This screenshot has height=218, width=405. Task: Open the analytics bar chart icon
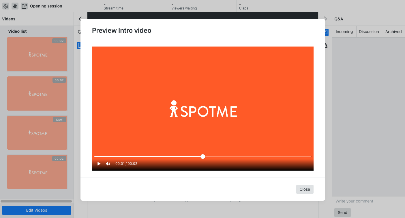(15, 6)
